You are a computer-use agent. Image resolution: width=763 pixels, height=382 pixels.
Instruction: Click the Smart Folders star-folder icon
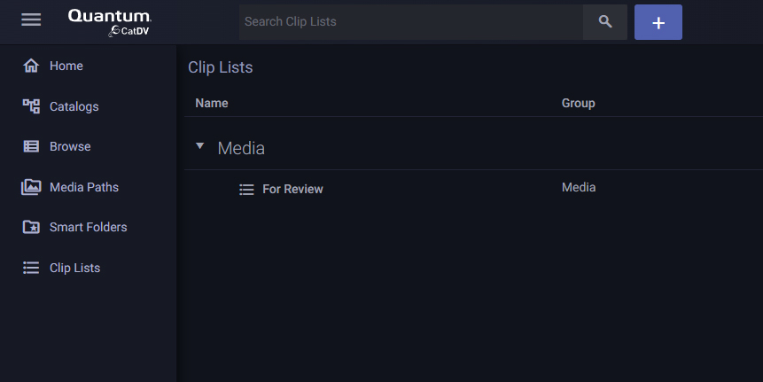[31, 227]
